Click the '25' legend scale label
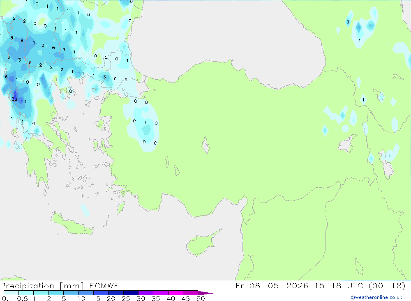This screenshot has height=301, width=411. tap(126, 299)
